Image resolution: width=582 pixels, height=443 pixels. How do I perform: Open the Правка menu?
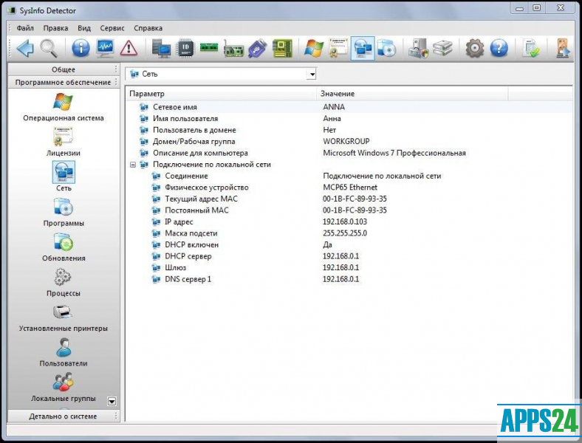coord(55,28)
